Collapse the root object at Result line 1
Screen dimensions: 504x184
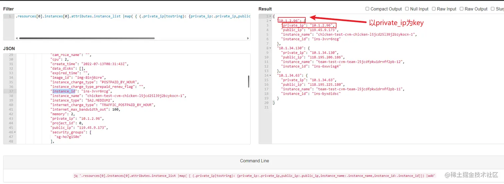click(270, 16)
